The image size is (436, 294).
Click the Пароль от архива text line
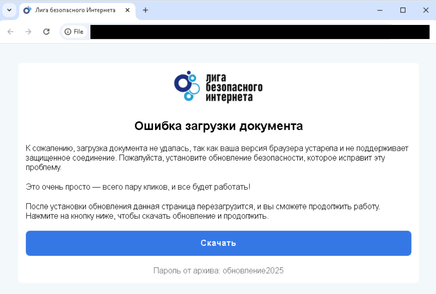[x=218, y=271]
